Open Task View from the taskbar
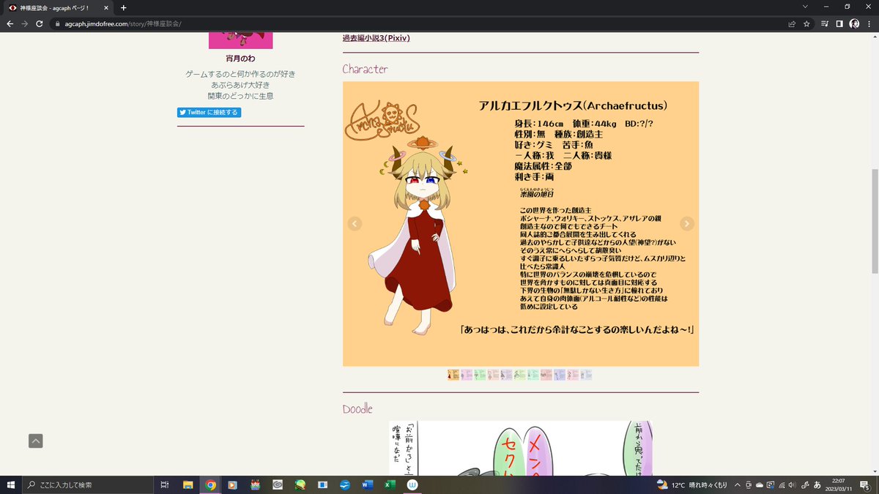The width and height of the screenshot is (879, 494). [x=165, y=484]
